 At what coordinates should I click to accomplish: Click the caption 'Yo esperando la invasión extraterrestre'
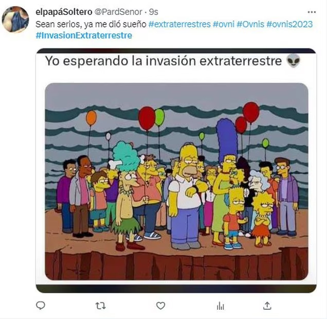tap(164, 61)
